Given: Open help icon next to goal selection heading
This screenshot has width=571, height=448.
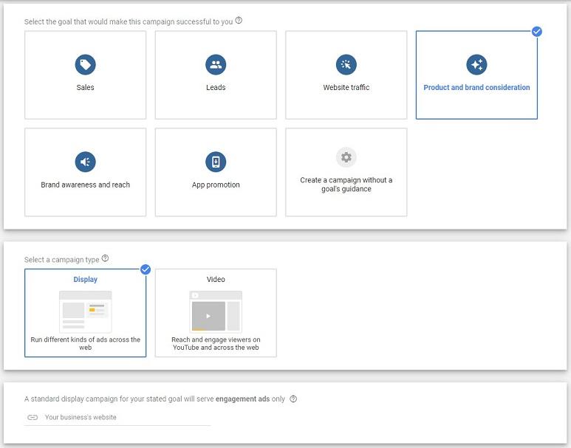Looking at the screenshot, I should (x=239, y=21).
